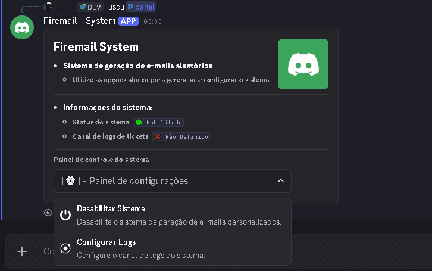
Task: Click the plus attachment button in message bar
Action: [22, 251]
